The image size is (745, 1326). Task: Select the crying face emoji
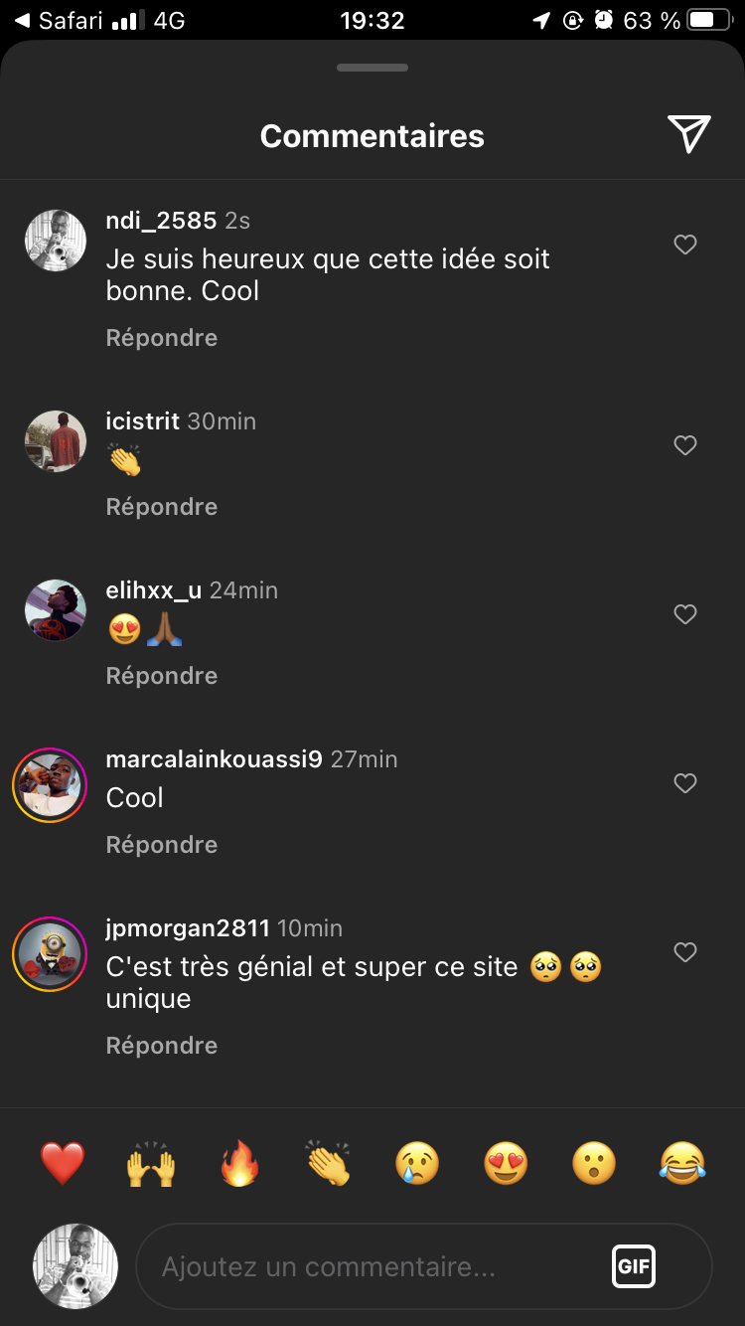(x=417, y=1163)
